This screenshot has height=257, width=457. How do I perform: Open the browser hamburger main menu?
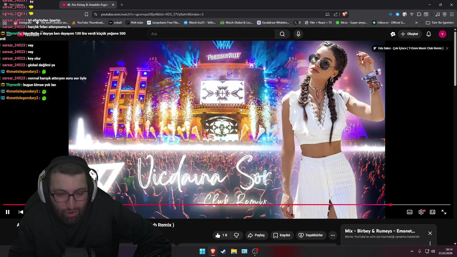tap(452, 14)
